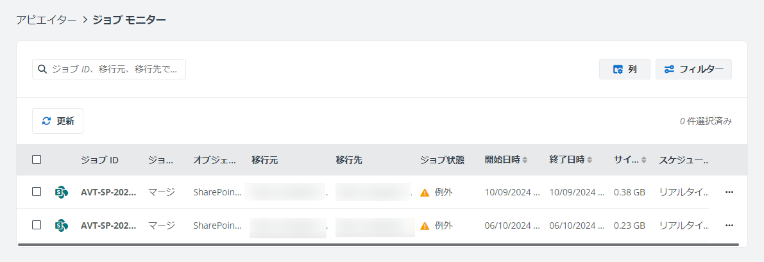This screenshot has width=764, height=262.
Task: Click the refresh arrows icon beside 更新
Action: (46, 121)
